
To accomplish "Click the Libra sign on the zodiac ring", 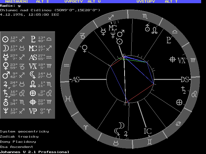I will [175, 31].
